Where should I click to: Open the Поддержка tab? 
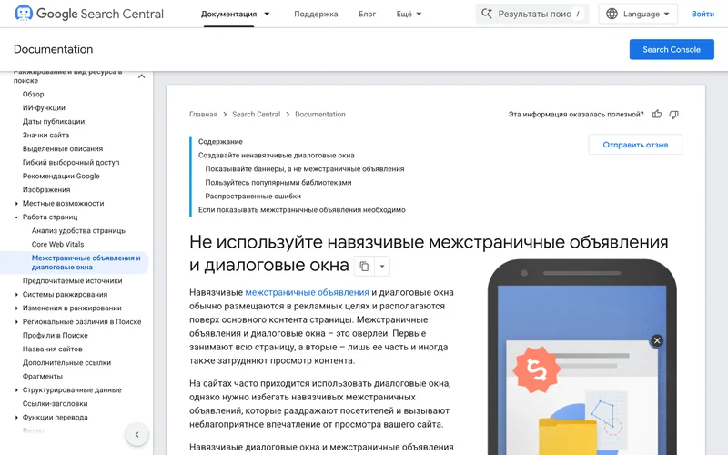[x=316, y=14]
